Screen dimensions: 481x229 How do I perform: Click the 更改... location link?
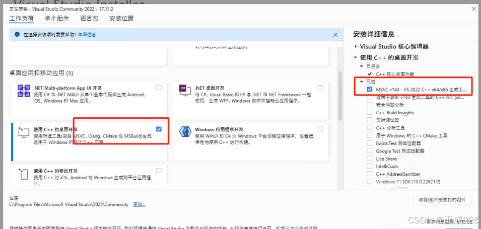point(140,204)
